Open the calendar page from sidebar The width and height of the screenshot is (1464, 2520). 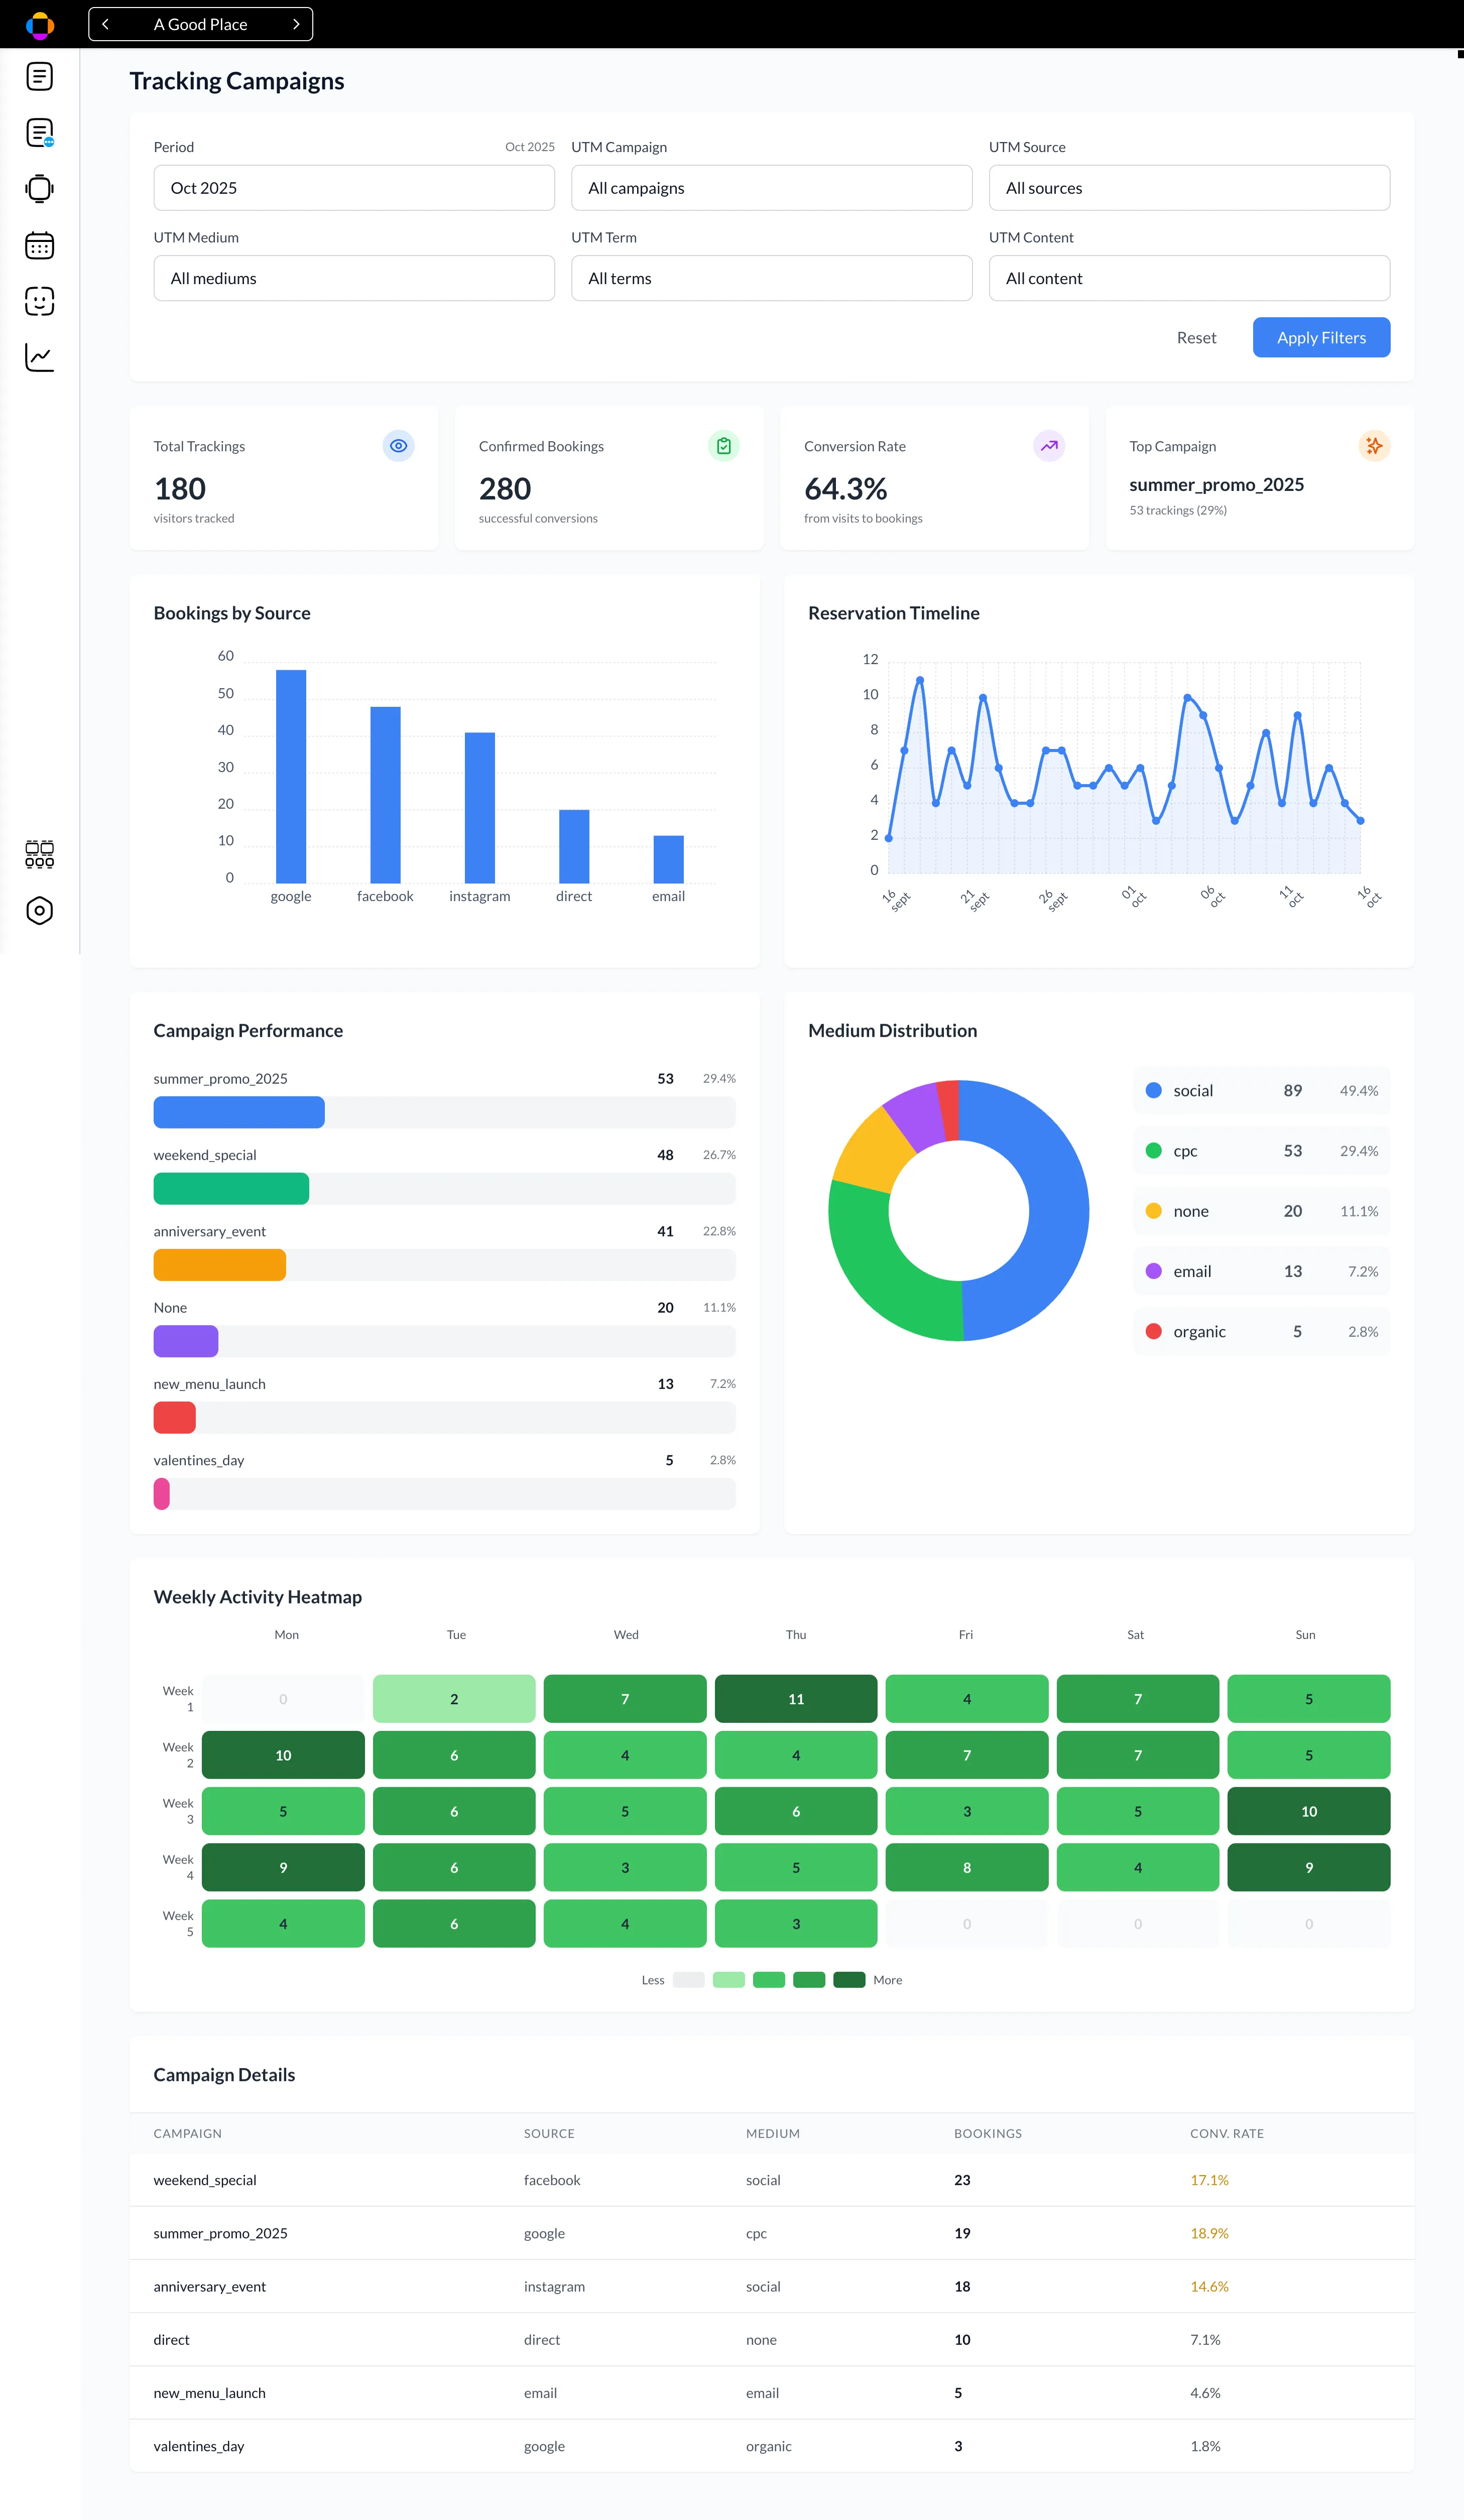(x=39, y=245)
